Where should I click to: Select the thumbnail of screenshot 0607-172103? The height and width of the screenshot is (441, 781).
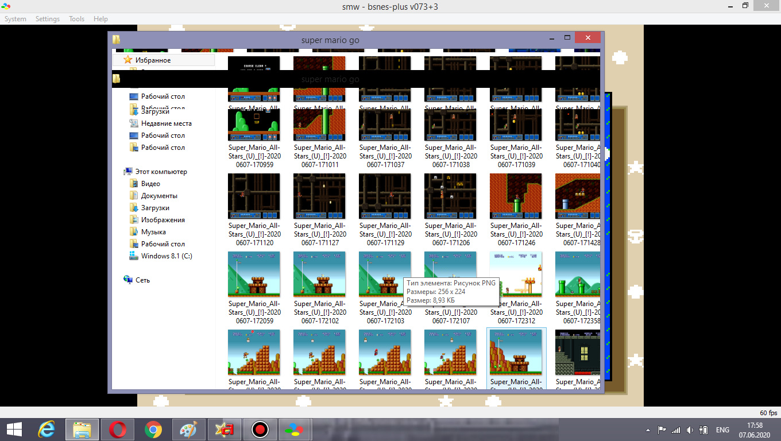(x=385, y=274)
